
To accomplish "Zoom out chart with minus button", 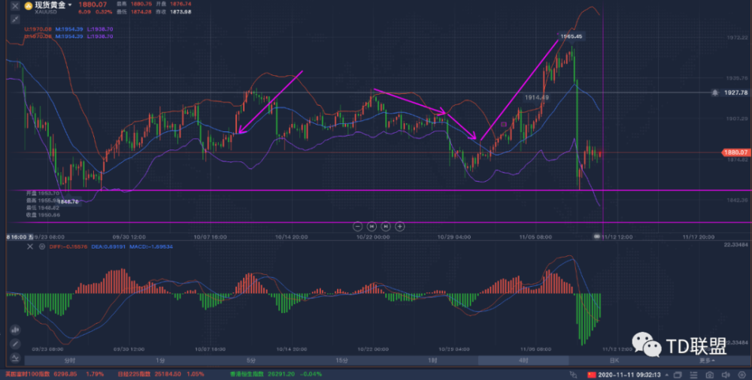I will tap(357, 225).
